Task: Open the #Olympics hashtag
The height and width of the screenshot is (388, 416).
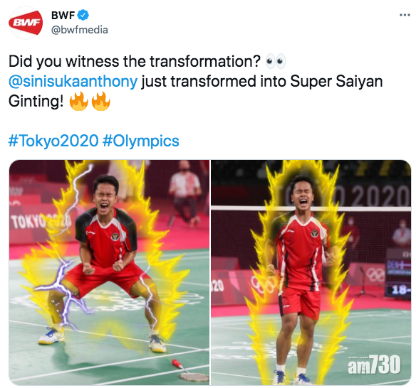Action: click(x=141, y=141)
